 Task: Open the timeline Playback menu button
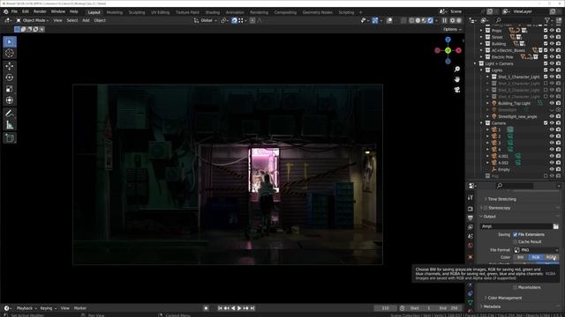pos(26,308)
